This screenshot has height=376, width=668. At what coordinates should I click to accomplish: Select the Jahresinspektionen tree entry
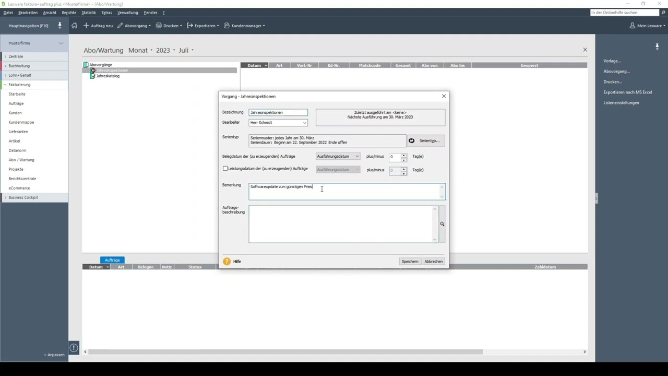[x=112, y=70]
